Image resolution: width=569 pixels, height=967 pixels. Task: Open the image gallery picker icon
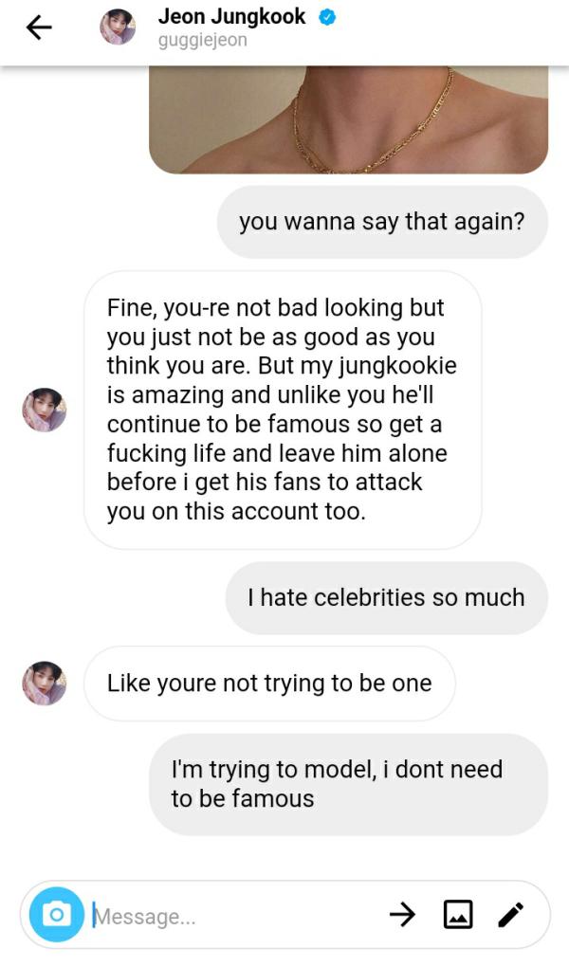[458, 914]
